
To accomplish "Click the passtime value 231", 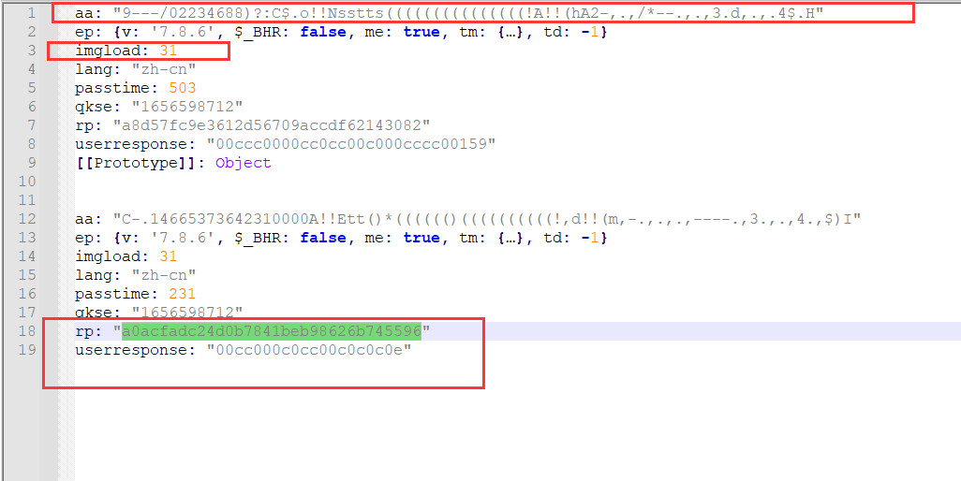I will (x=183, y=294).
